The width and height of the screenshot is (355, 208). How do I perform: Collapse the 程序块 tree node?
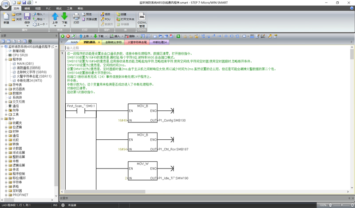(x=6, y=59)
